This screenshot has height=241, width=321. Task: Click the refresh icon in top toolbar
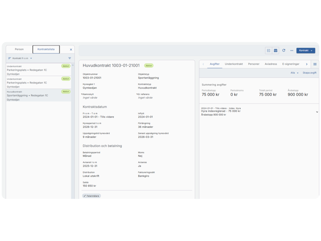[284, 51]
